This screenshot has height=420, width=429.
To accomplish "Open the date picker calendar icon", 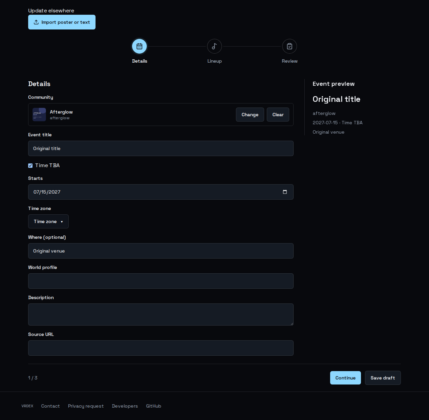I will pyautogui.click(x=285, y=192).
